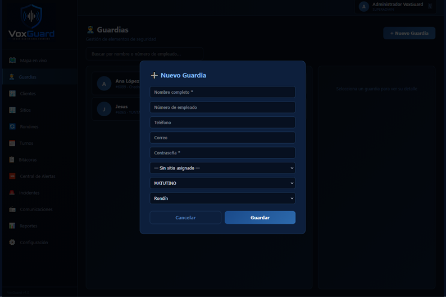
Task: Click the Guardar button
Action: pyautogui.click(x=260, y=217)
